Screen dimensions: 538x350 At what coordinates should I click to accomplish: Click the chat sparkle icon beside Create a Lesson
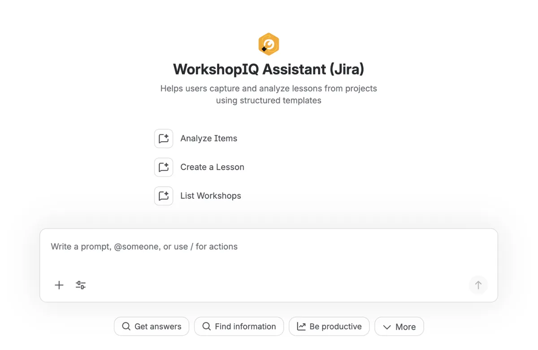pos(164,167)
